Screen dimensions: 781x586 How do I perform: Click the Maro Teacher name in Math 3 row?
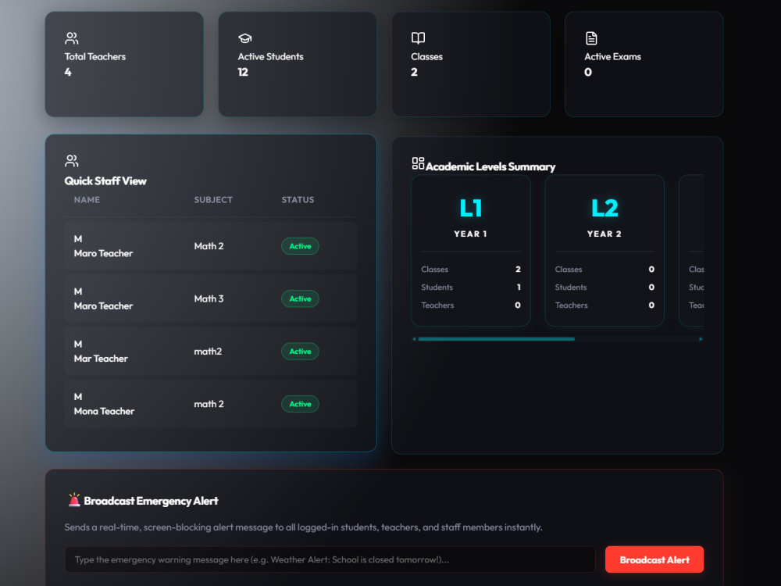[103, 306]
